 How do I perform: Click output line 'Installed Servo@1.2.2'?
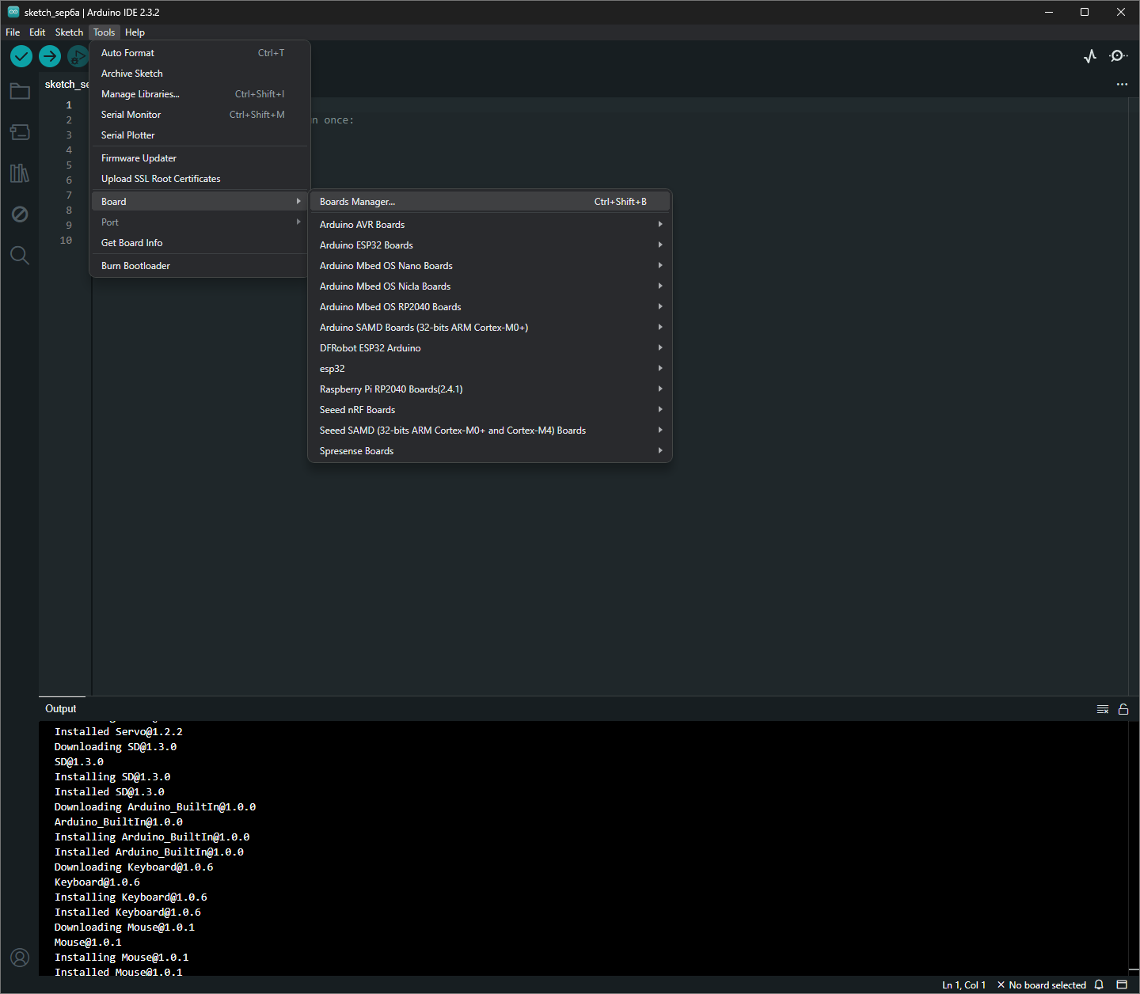(x=119, y=732)
